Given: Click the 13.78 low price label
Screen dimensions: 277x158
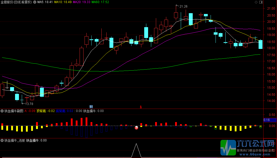Looking at the screenshot, I should point(29,104).
